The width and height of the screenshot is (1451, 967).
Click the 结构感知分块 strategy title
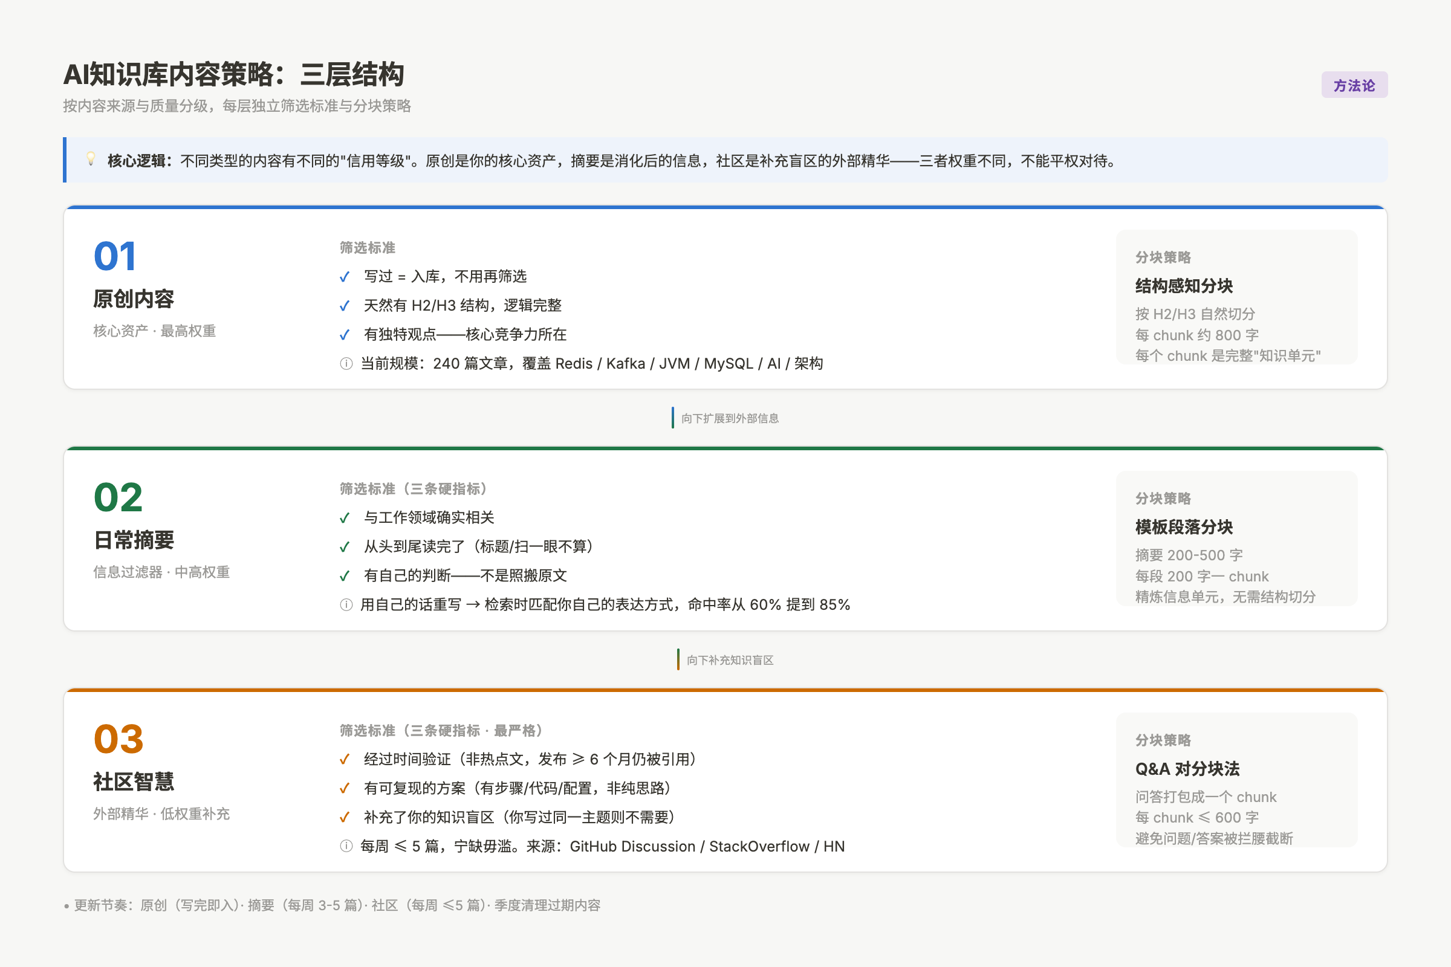(1184, 286)
